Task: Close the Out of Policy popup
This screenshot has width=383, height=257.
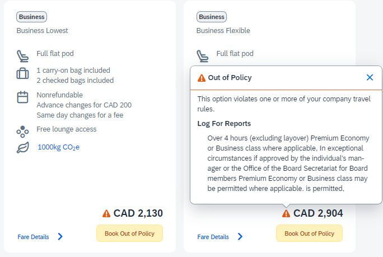Action: click(x=370, y=77)
